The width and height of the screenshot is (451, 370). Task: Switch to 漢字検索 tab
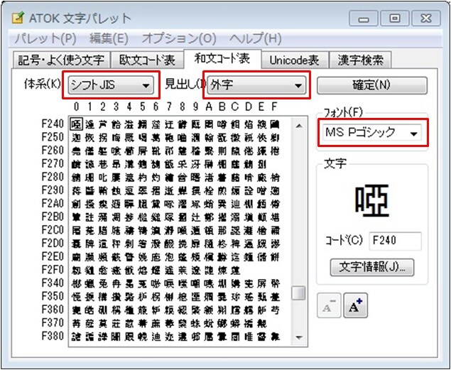[360, 60]
